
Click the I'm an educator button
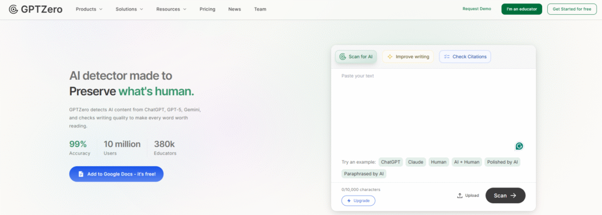click(x=521, y=9)
